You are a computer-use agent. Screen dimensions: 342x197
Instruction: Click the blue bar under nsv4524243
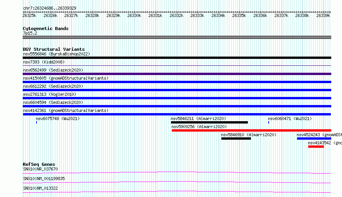click(314, 139)
